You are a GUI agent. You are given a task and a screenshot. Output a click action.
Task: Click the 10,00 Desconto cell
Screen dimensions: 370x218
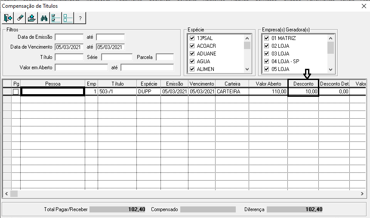point(303,92)
